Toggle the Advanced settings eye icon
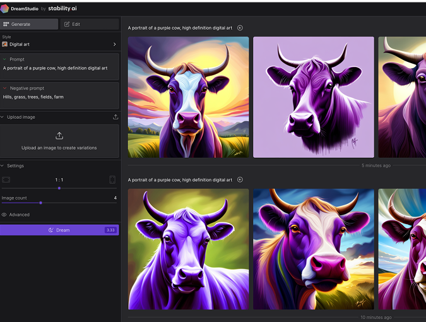Screen dimensions: 426x322 (x=4, y=215)
